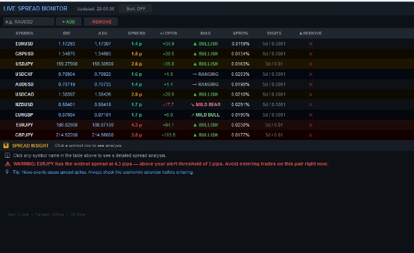Click the - REMOVE button
The width and height of the screenshot is (414, 253).
[101, 21]
